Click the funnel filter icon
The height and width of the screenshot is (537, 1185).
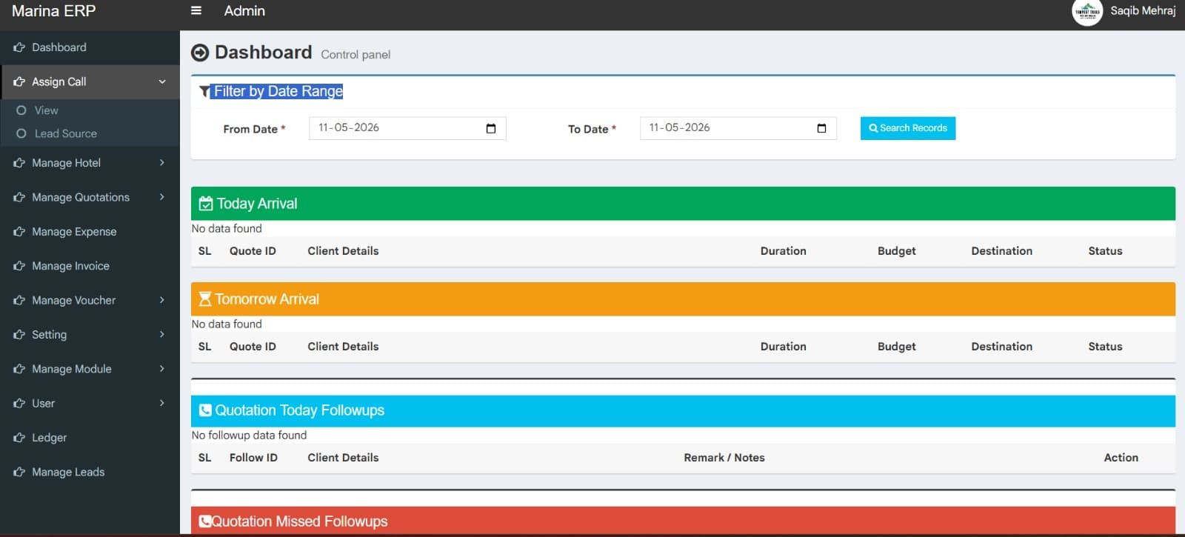click(205, 91)
